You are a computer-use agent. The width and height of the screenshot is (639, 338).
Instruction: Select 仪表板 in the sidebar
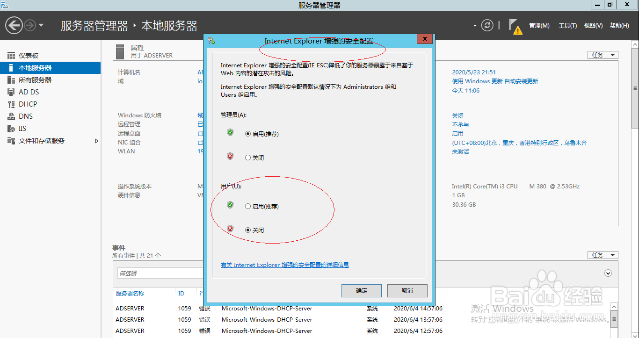pos(50,56)
